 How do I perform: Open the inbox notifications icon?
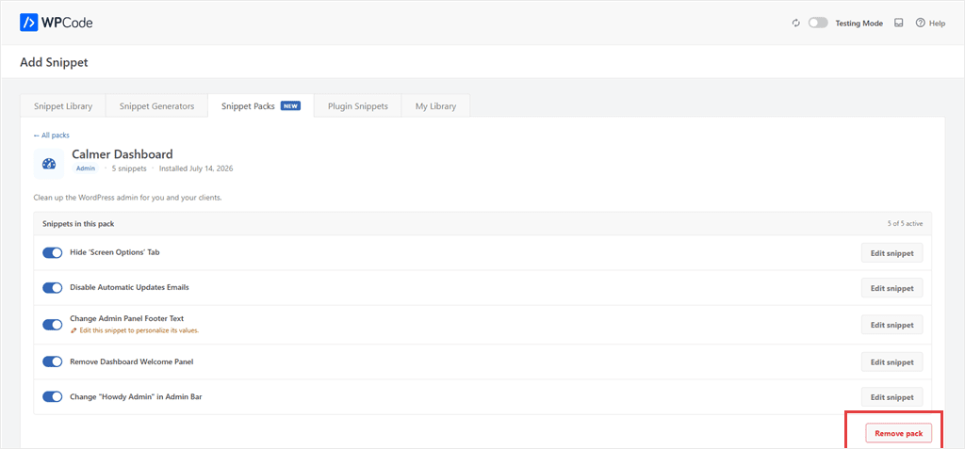coord(898,23)
